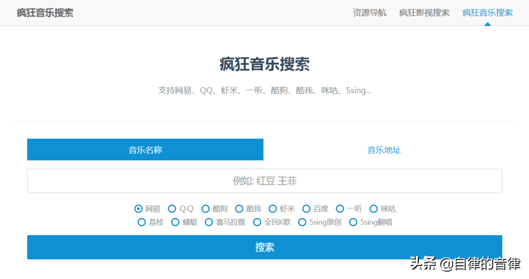Click the large 疯狂音乐搜索 page heading
The width and height of the screenshot is (529, 279).
(264, 64)
